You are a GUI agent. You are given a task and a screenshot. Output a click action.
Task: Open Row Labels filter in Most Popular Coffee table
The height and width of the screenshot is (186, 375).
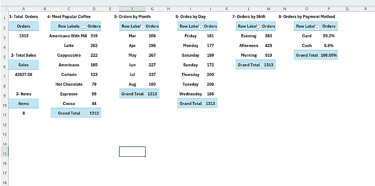84,28
